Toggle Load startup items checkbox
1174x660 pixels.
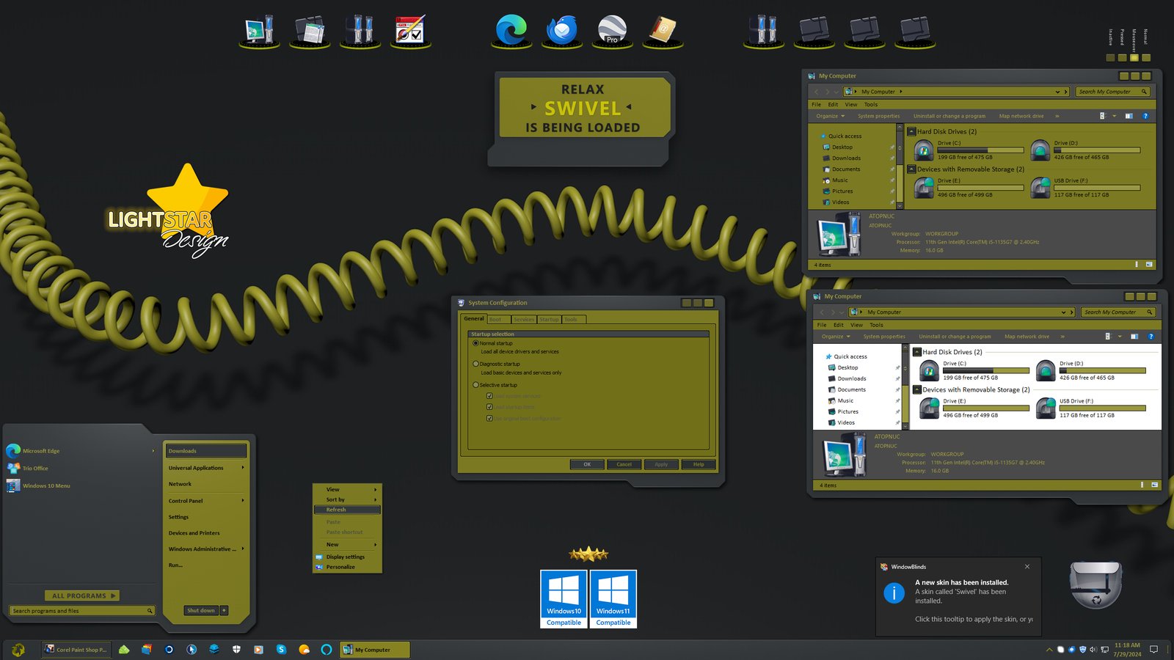click(x=489, y=407)
